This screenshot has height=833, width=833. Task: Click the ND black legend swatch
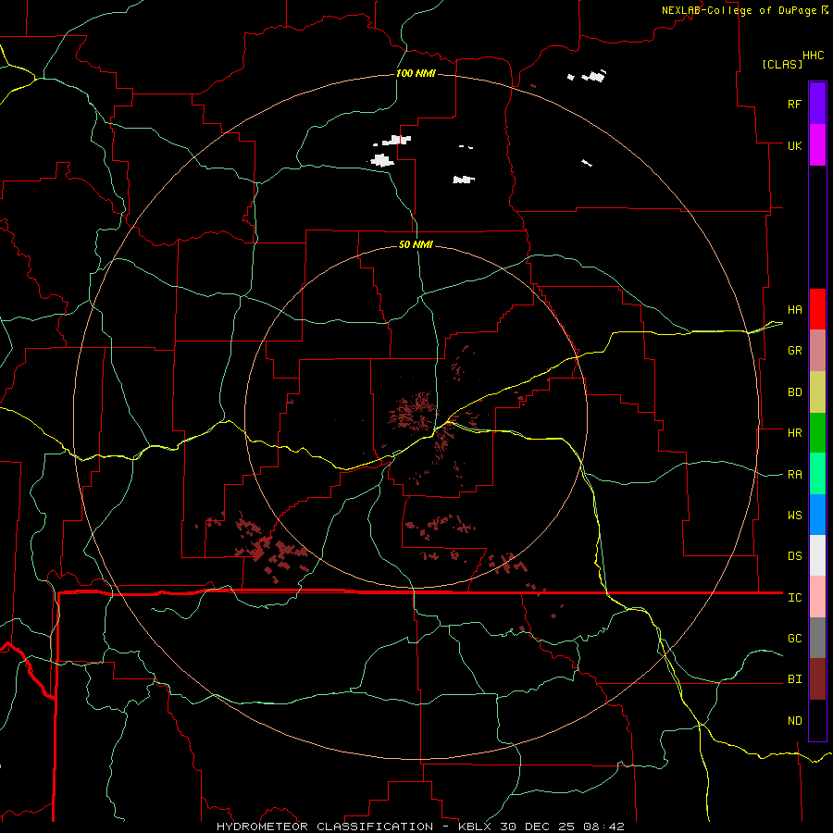pyautogui.click(x=817, y=720)
